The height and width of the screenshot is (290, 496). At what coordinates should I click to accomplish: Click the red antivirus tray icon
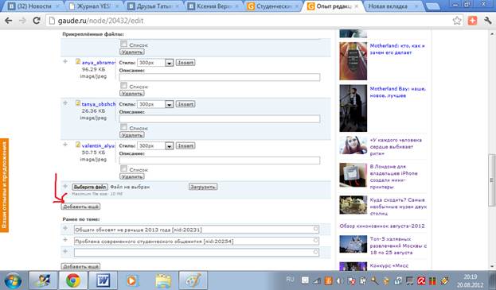click(x=420, y=280)
